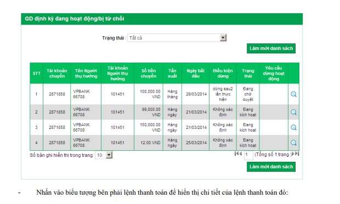Select the 99,000.00 VND amount cell
This screenshot has width=340, height=204.
[x=149, y=112]
